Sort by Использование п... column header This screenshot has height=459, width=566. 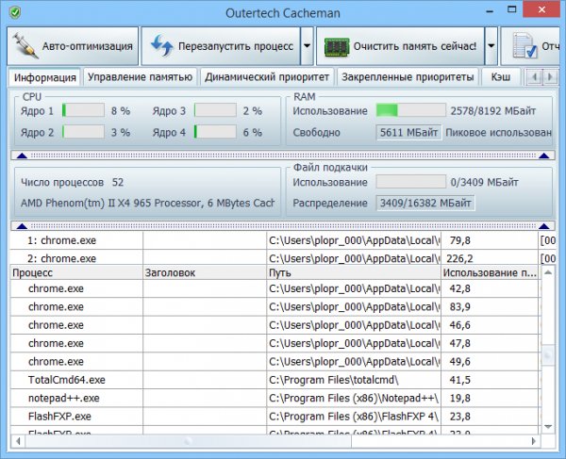tap(490, 272)
